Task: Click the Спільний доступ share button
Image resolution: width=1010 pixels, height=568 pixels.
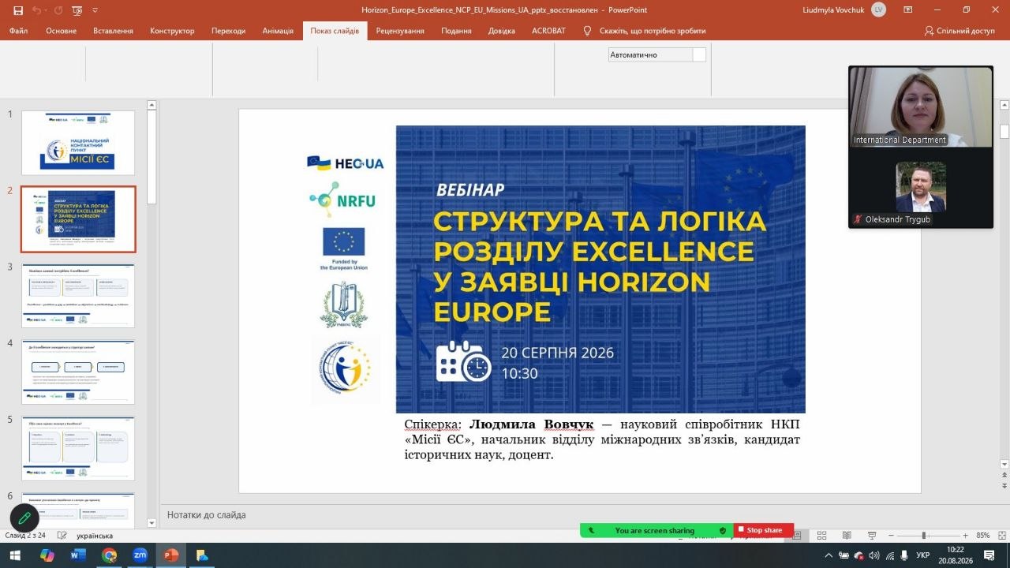Action: tap(959, 31)
